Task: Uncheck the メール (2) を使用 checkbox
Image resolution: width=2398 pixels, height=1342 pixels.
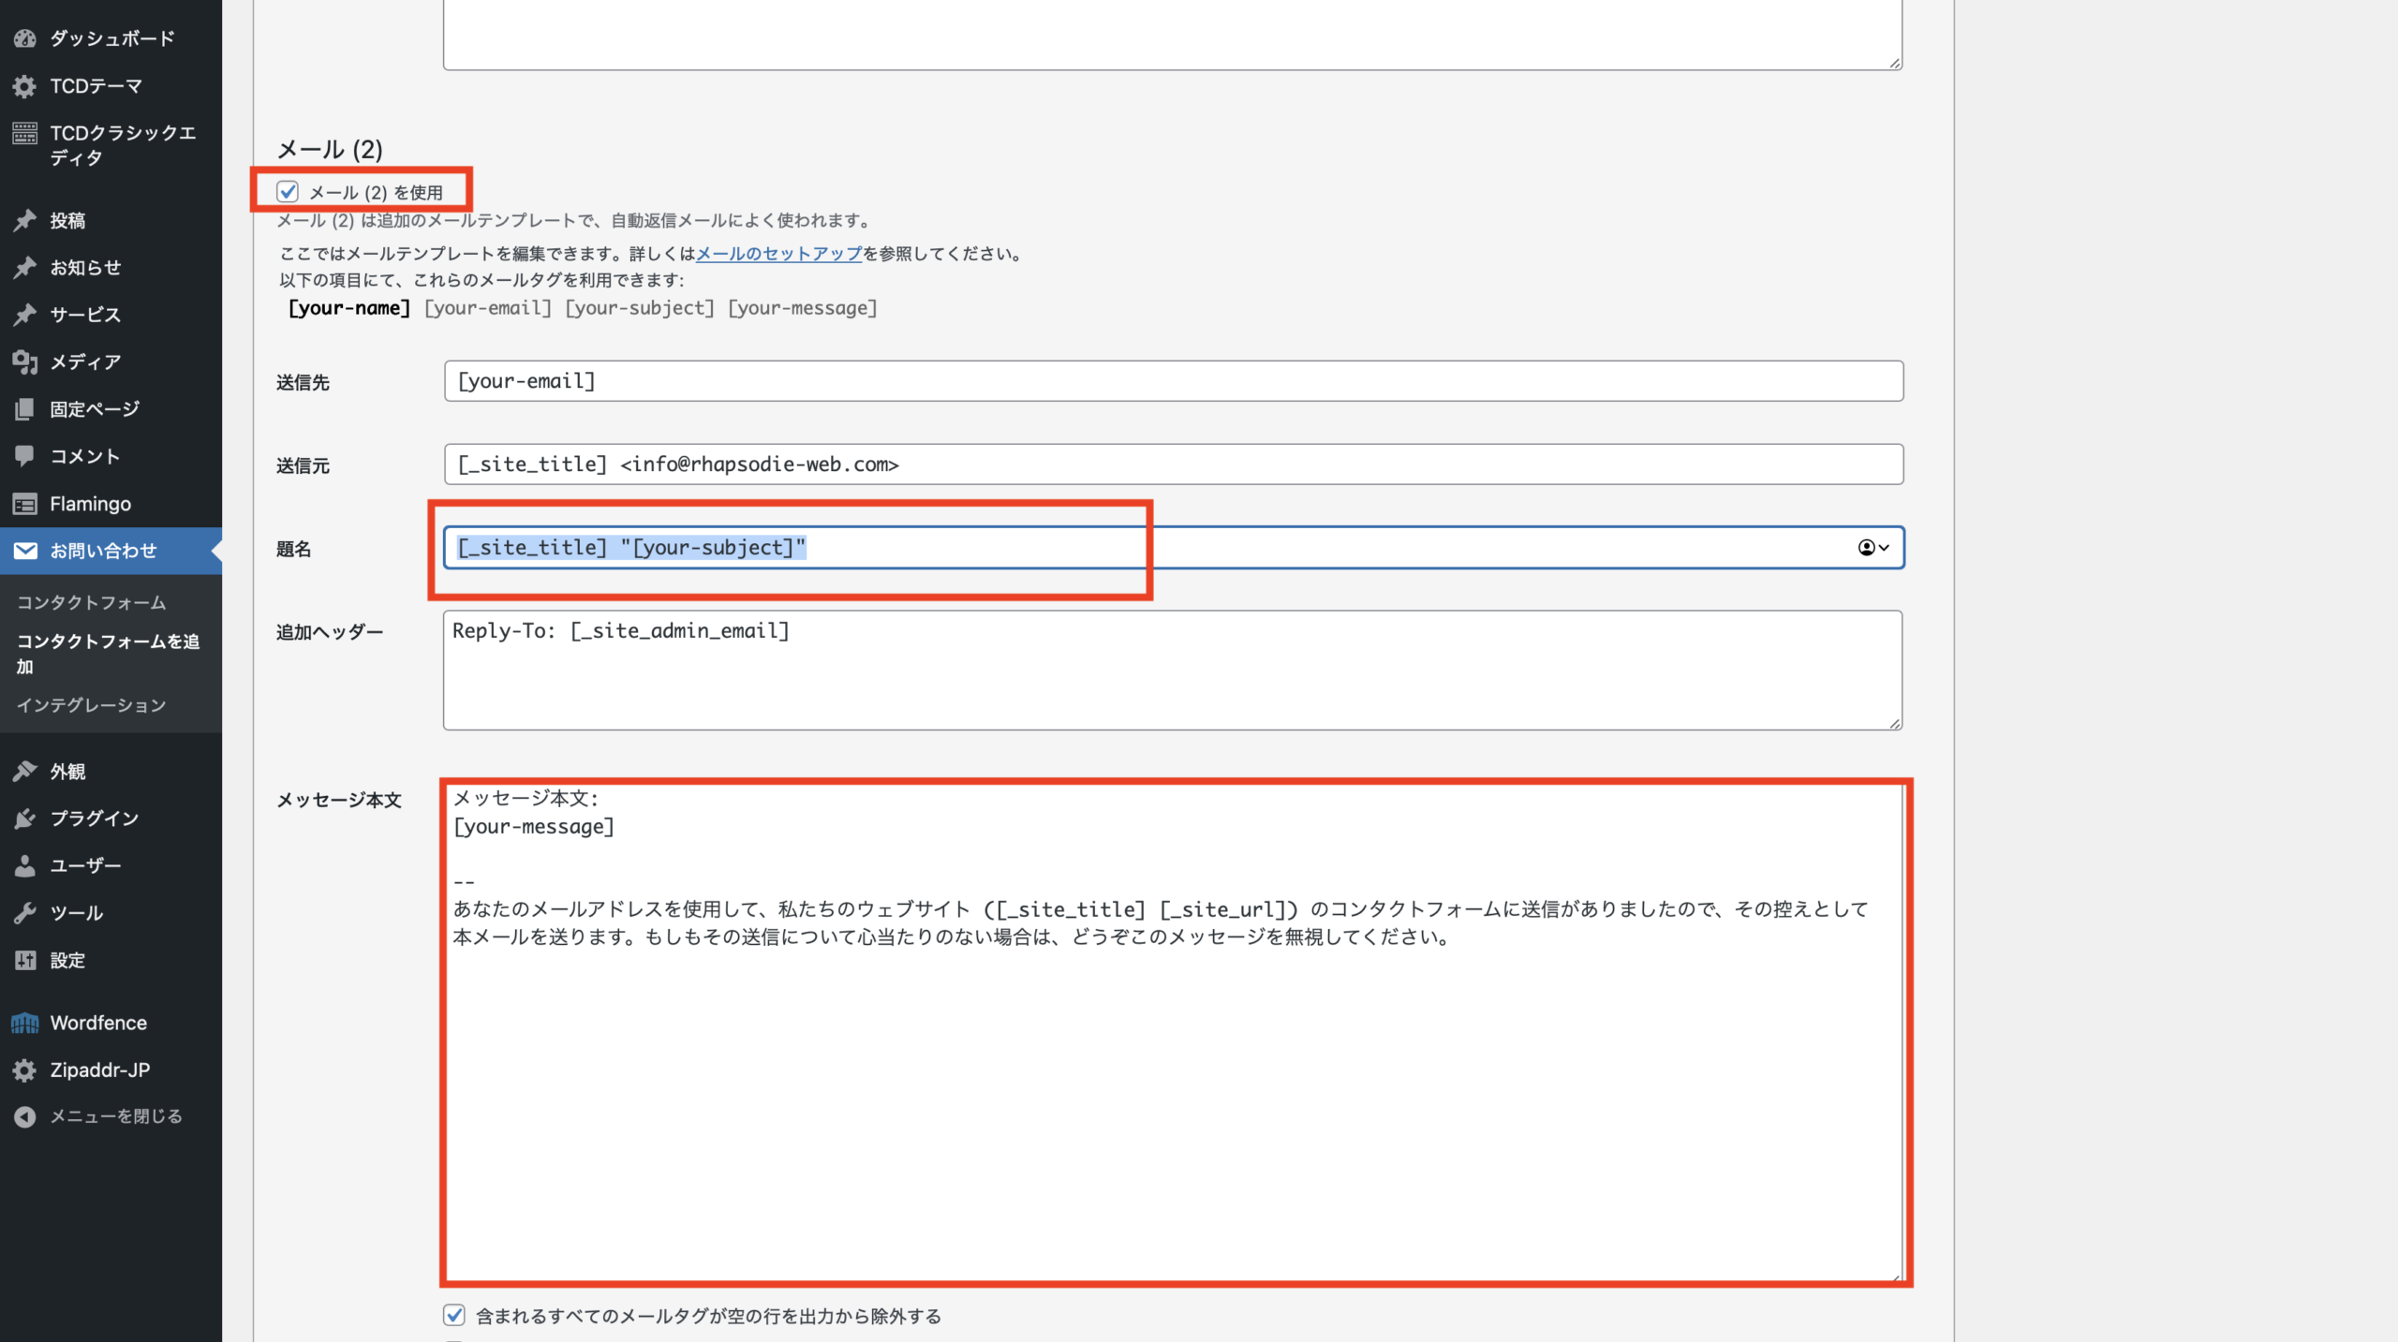Action: tap(288, 192)
